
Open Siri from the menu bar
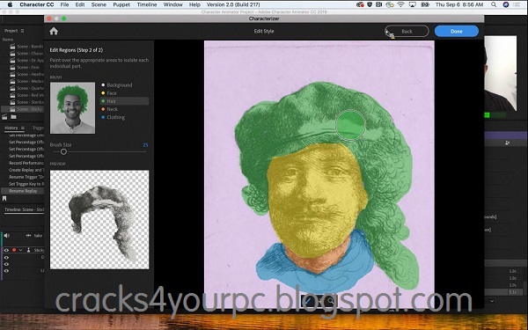(x=506, y=4)
